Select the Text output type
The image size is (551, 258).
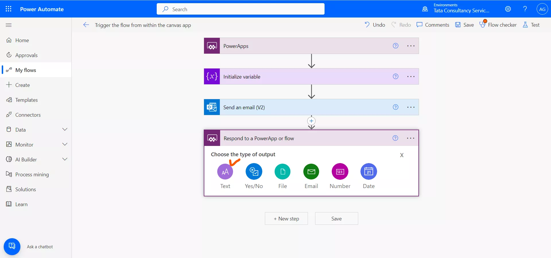(225, 172)
